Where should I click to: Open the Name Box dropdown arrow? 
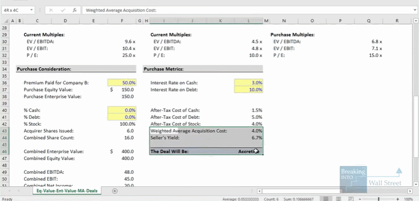point(32,10)
